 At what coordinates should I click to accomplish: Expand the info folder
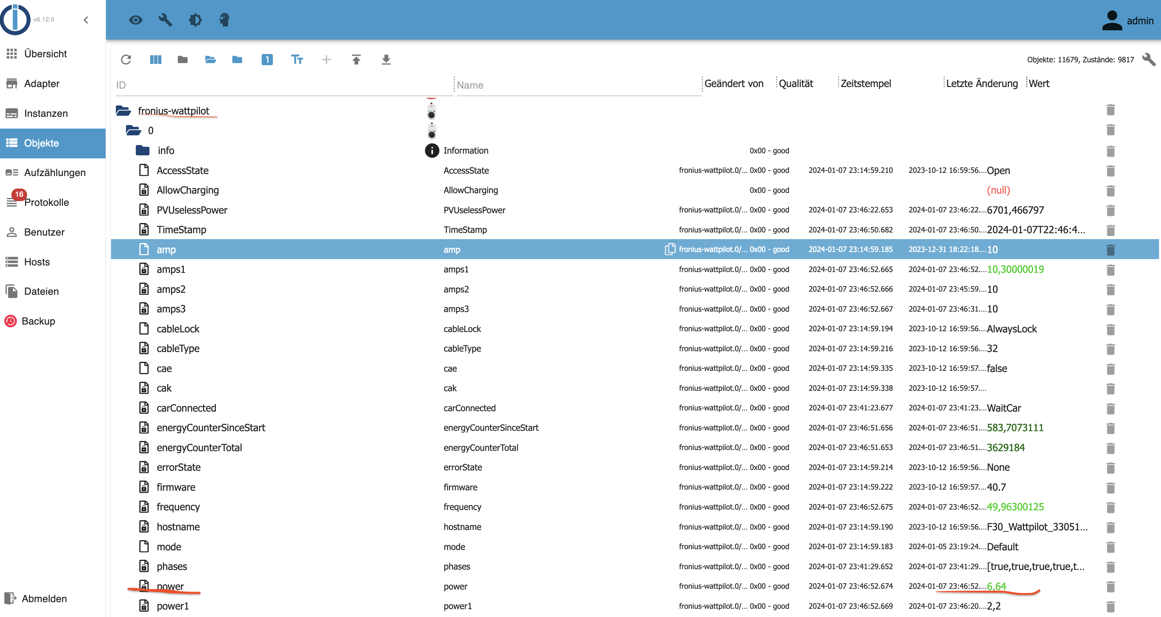[143, 150]
